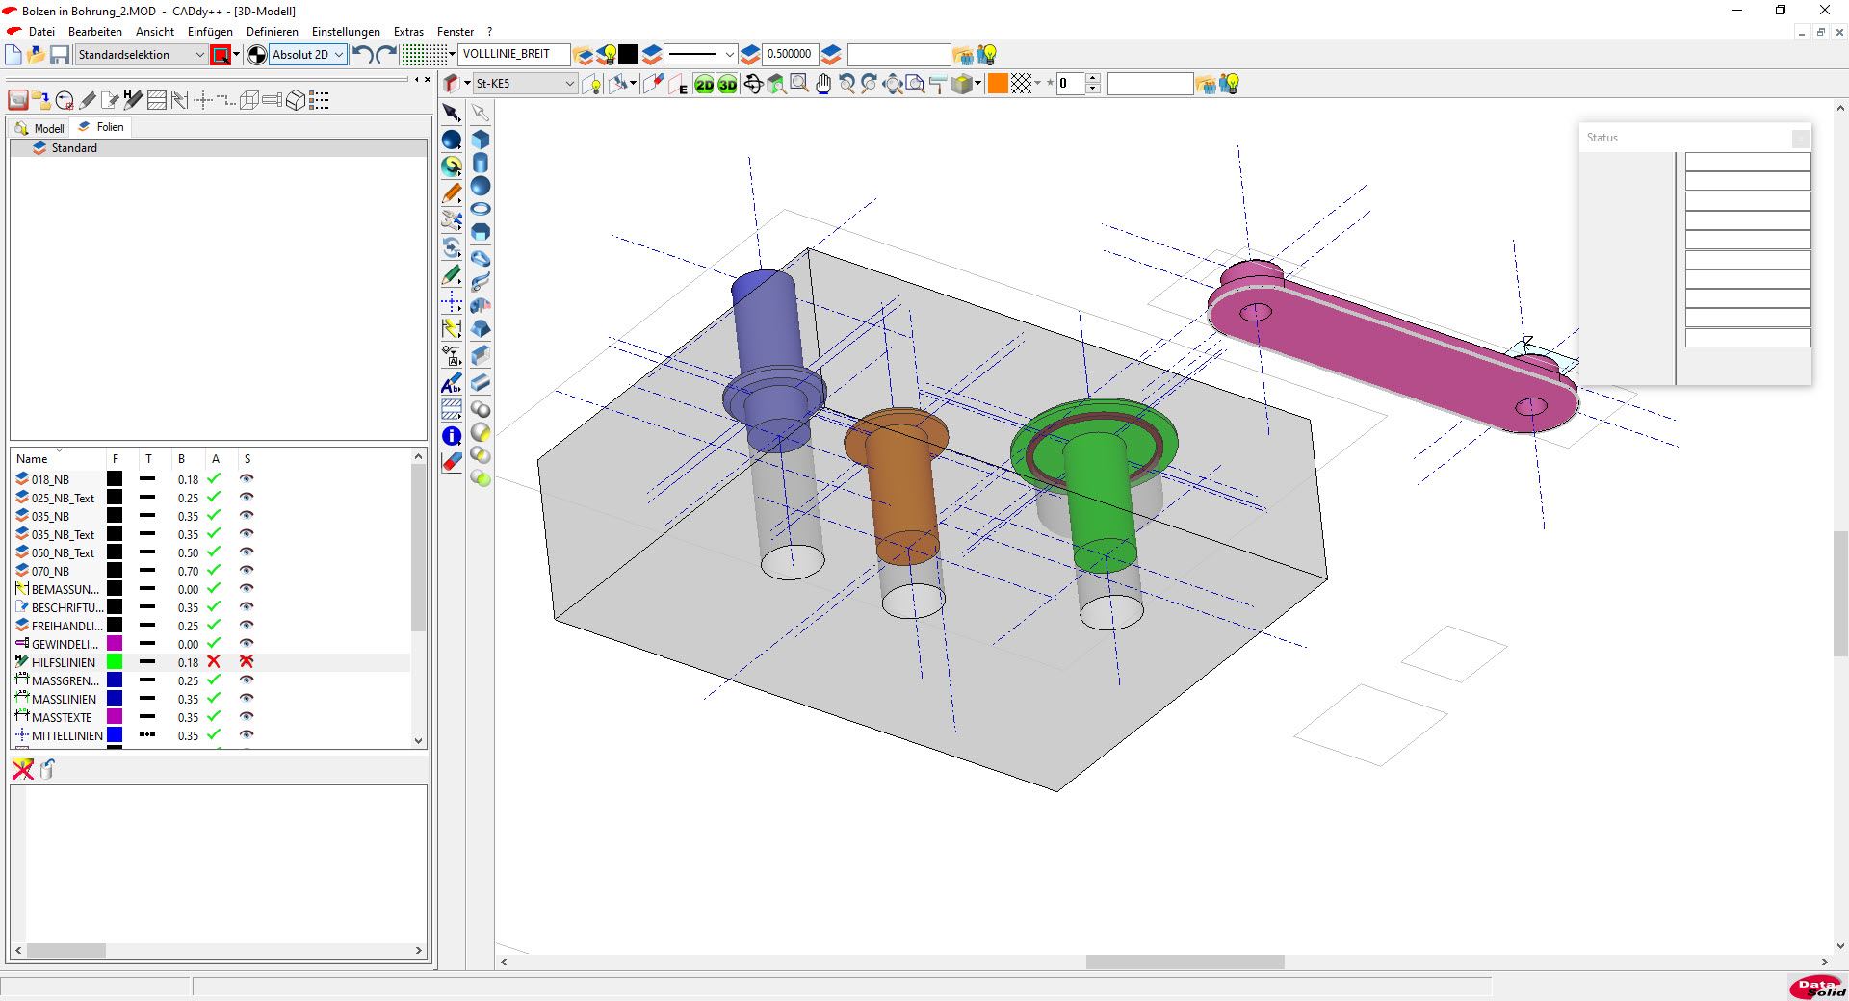Click the paint roller redraw icon

click(938, 85)
